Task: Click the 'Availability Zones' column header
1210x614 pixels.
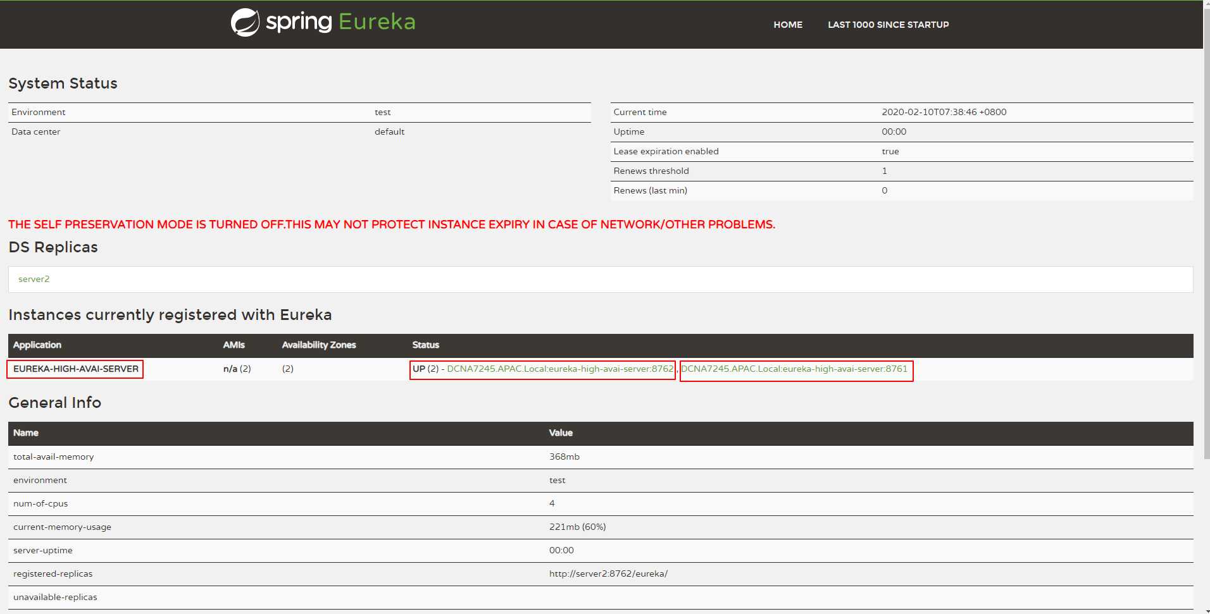Action: 319,345
